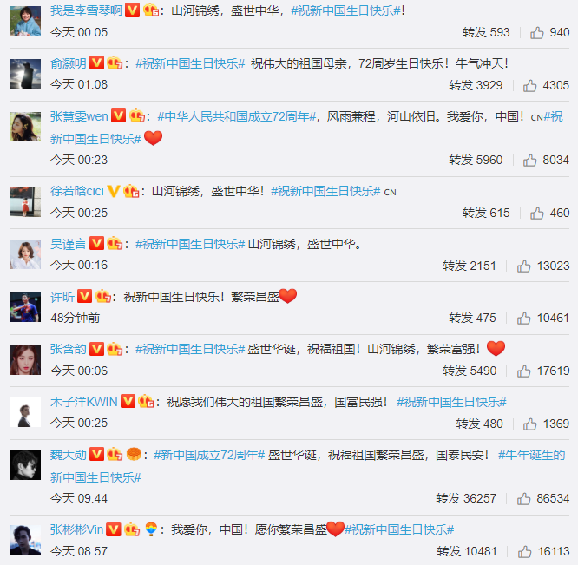Click thumbs-up icon on 俞灏明's post
578x565 pixels.
click(529, 86)
